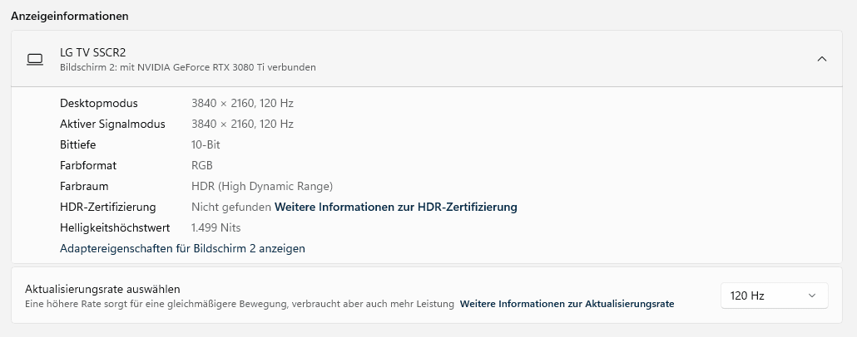The image size is (857, 337).
Task: Click the monitor icon beside LG TV SSCR2
Action: pyautogui.click(x=35, y=59)
